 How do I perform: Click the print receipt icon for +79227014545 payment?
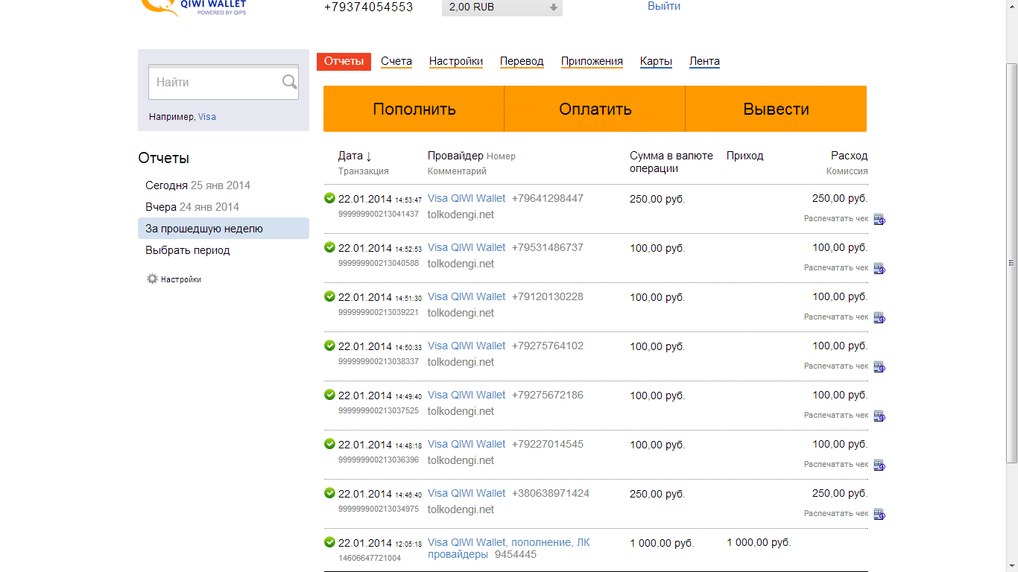pos(879,465)
